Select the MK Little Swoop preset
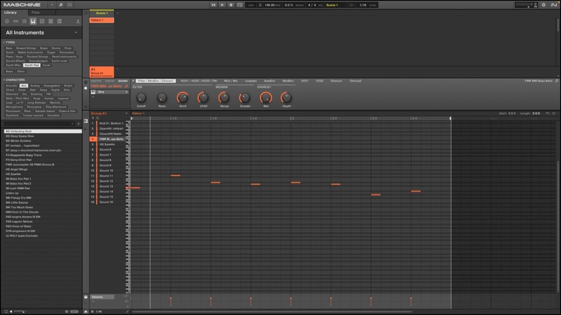 [17, 203]
